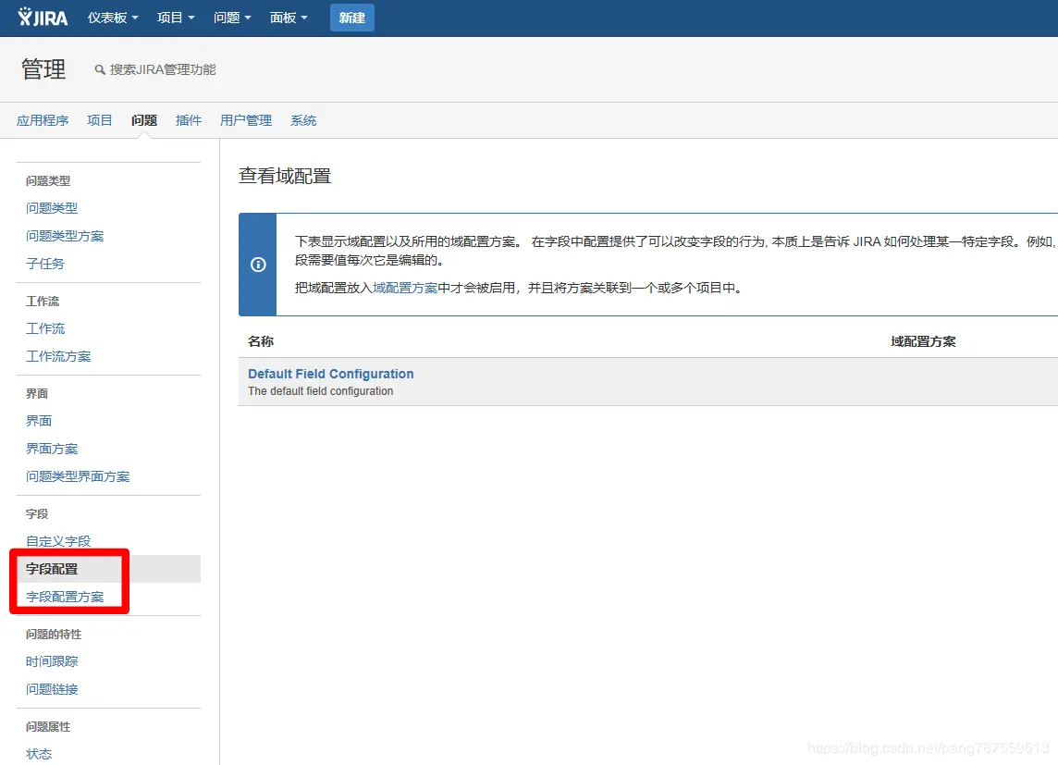Click 'The default field configuration' description text
1058x765 pixels.
321,391
